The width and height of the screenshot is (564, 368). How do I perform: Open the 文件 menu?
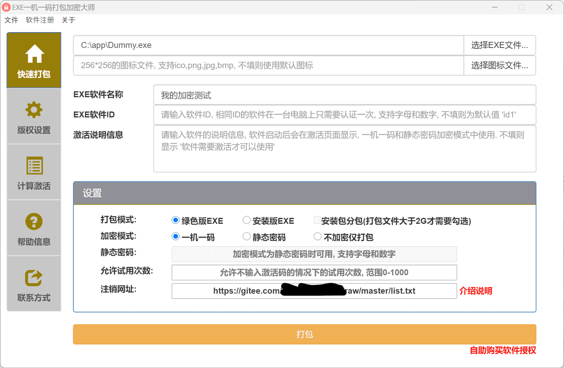(x=12, y=20)
